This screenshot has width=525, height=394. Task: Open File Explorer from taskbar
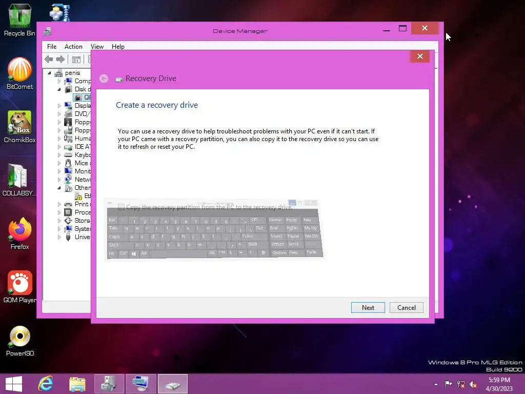coord(77,384)
